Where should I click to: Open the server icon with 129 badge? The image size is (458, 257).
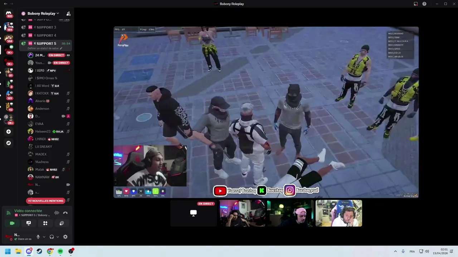(x=9, y=95)
